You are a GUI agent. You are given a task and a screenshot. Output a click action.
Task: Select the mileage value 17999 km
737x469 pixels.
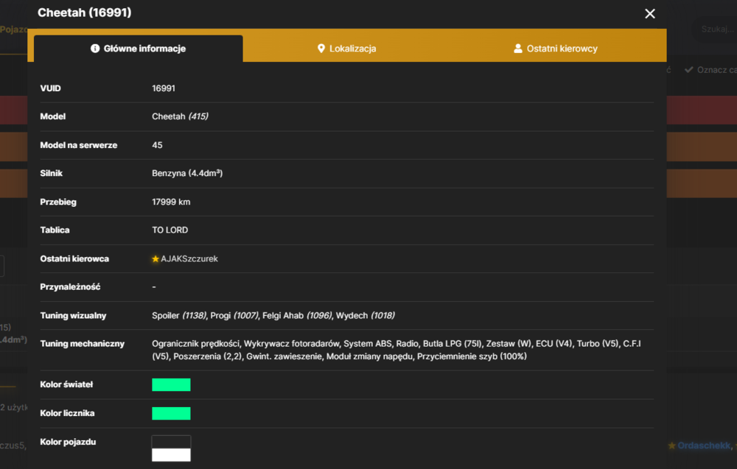[171, 202]
